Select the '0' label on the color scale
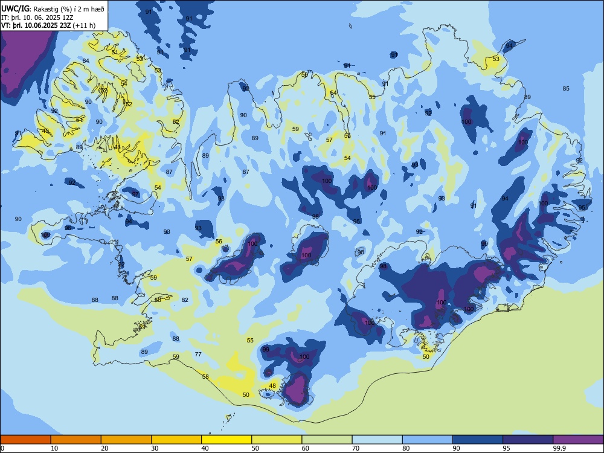604x453 pixels. pyautogui.click(x=2, y=448)
